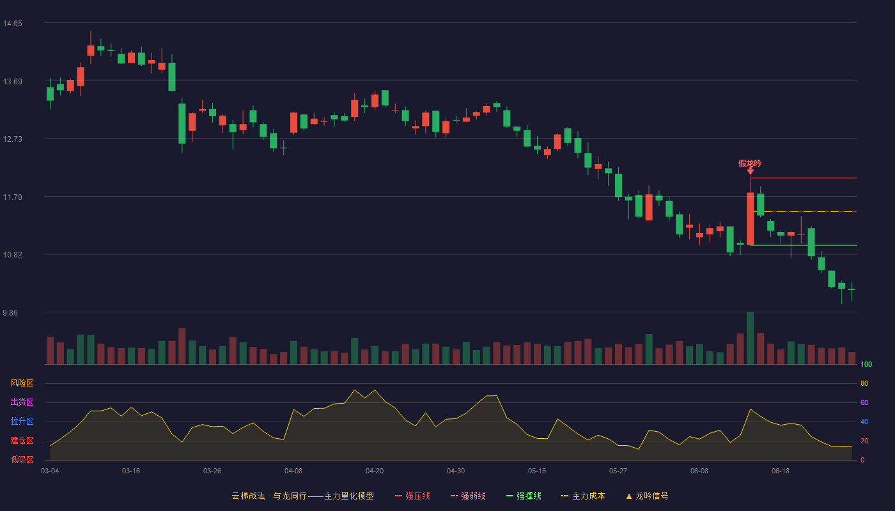
Task: Click the 06-08 date axis label
Action: [x=699, y=471]
